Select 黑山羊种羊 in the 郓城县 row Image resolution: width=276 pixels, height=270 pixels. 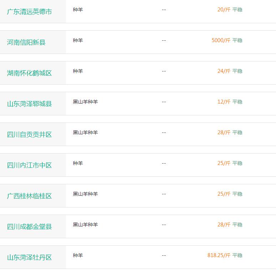click(x=85, y=102)
